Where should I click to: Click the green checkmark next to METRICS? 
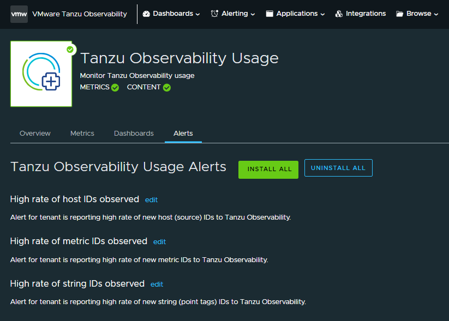[x=115, y=87]
